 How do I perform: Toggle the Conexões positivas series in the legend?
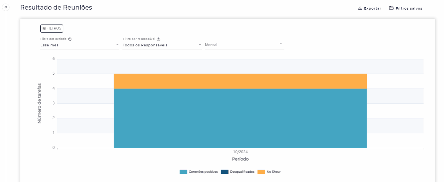click(203, 172)
